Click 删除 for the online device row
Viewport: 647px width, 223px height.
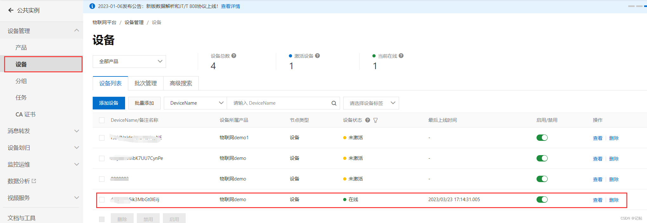pyautogui.click(x=614, y=200)
